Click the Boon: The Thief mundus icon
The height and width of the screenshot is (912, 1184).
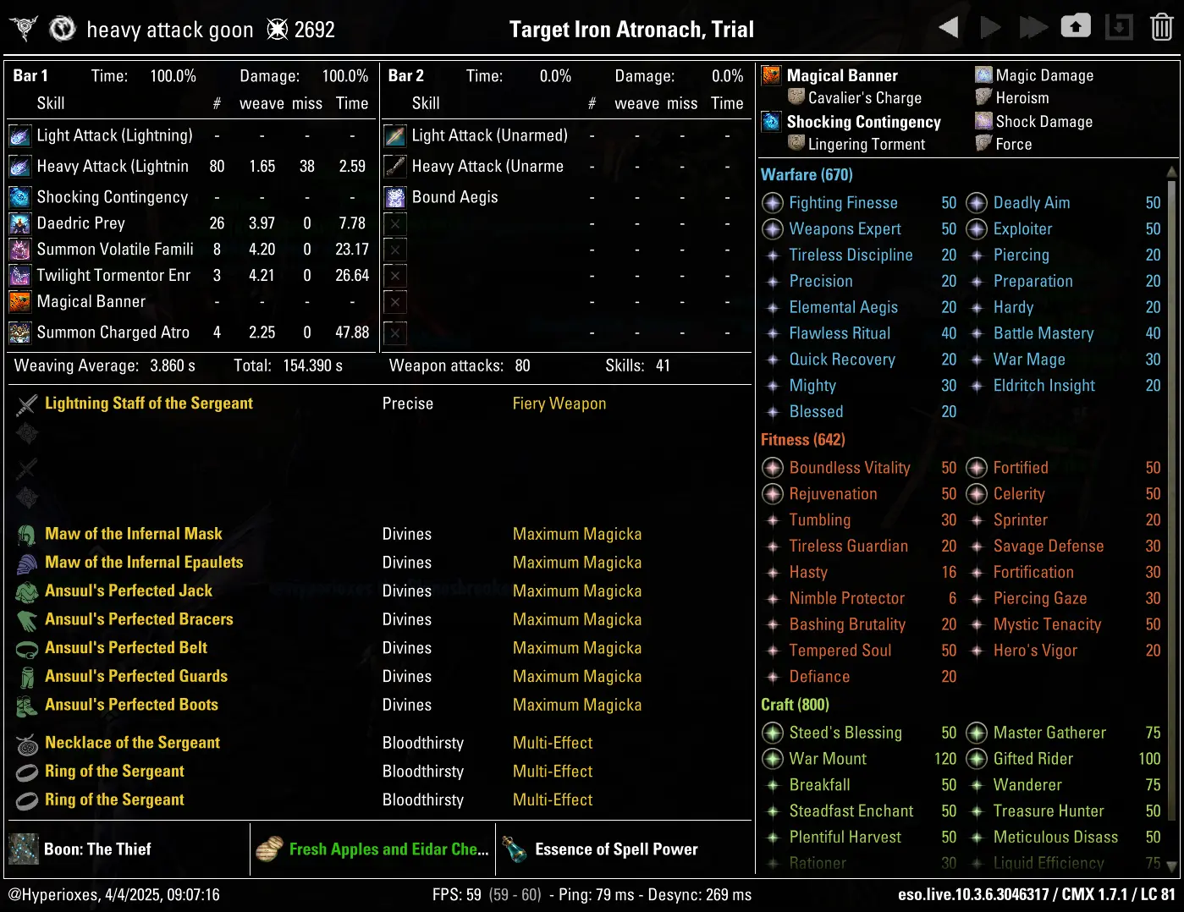click(24, 849)
